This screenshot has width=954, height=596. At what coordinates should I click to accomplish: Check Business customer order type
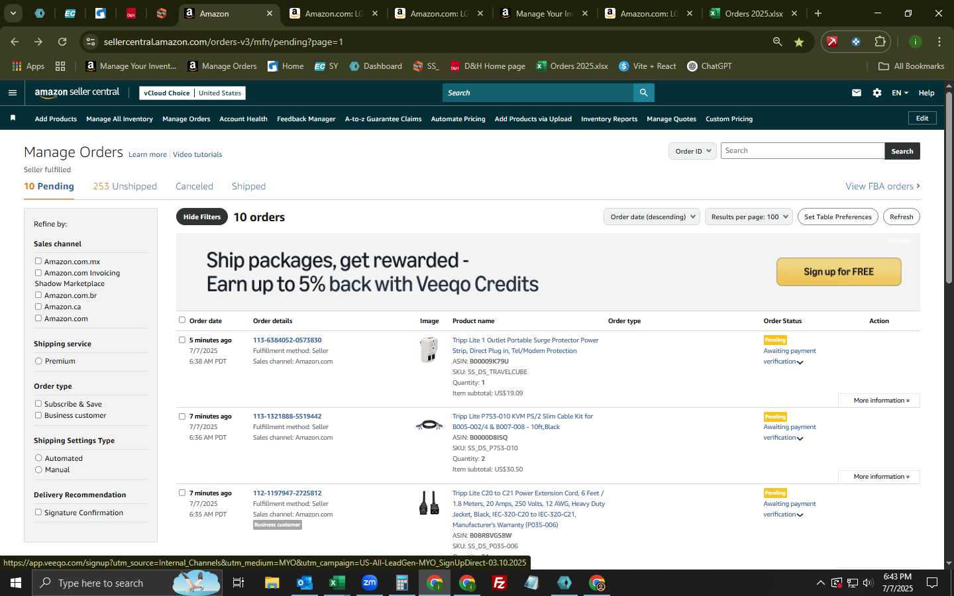coord(38,415)
